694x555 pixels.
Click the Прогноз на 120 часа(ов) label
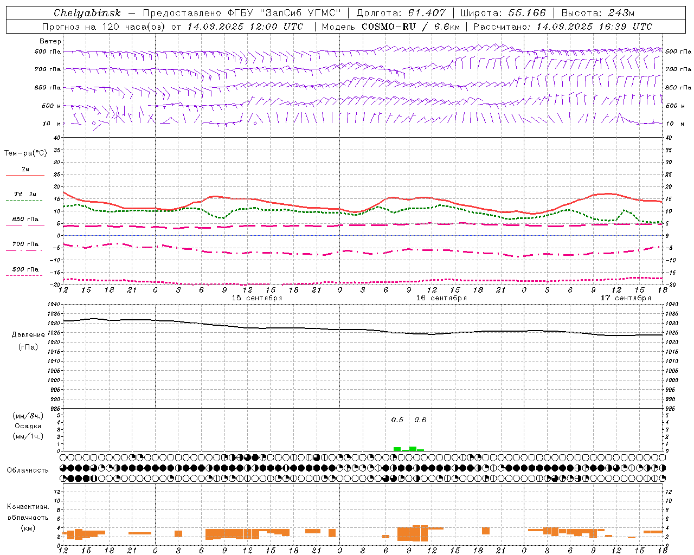coord(104,27)
